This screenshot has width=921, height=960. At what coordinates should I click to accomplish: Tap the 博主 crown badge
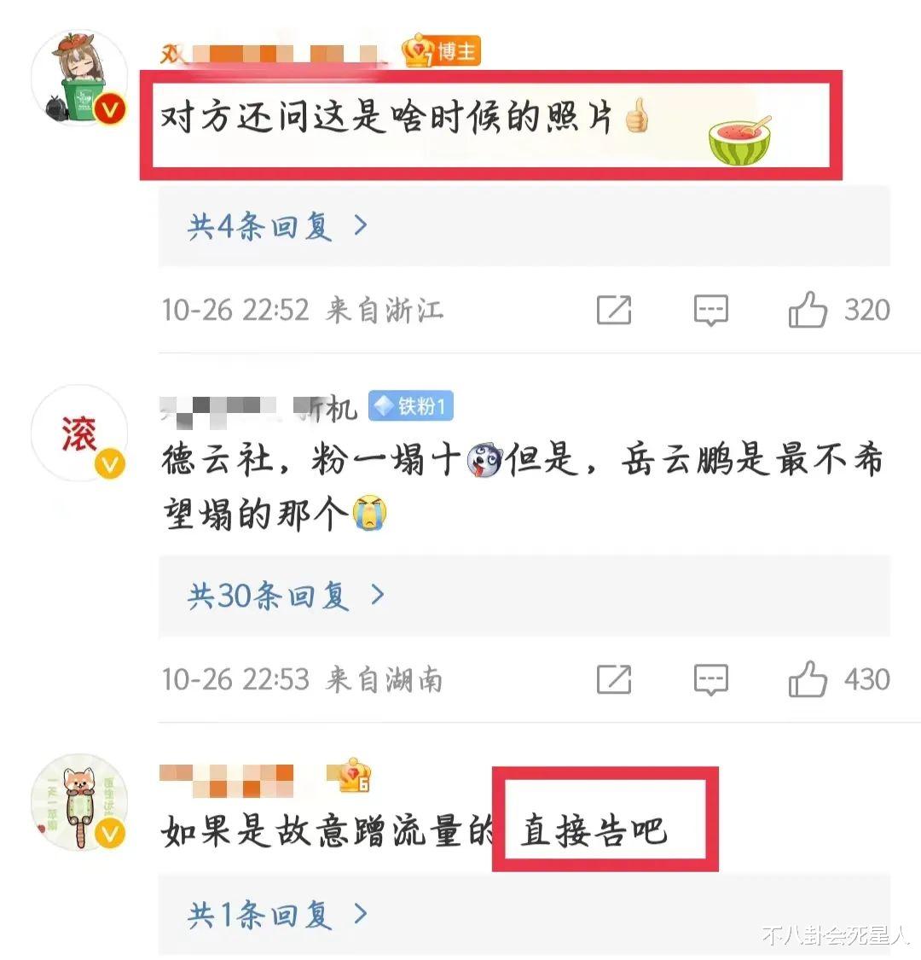pos(441,51)
